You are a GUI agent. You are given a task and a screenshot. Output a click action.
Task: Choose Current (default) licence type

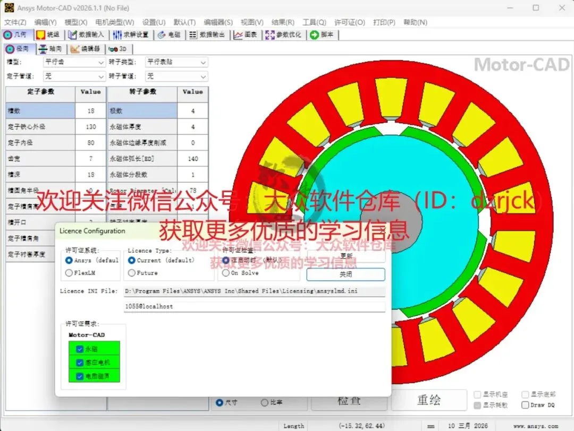click(x=131, y=260)
